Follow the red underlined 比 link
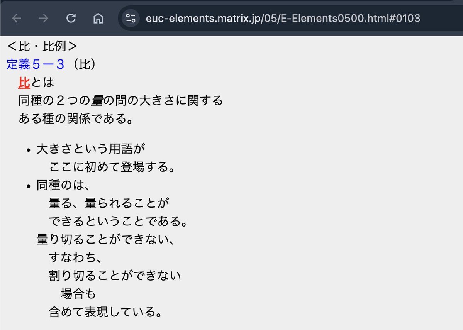The image size is (463, 330). (x=24, y=82)
